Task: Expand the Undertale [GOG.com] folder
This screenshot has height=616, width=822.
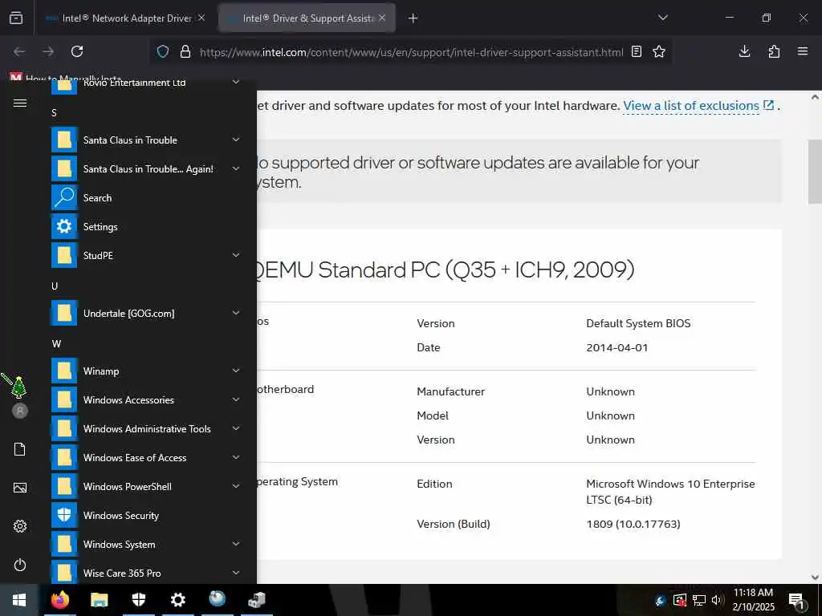Action: (236, 313)
